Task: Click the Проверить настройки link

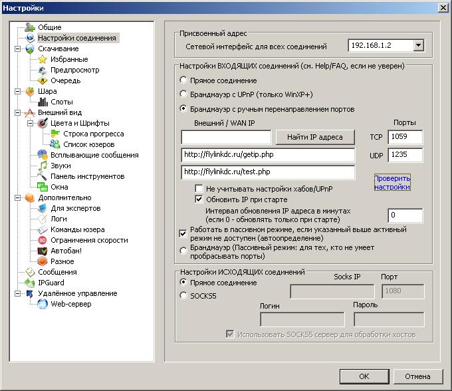Action: [x=392, y=183]
